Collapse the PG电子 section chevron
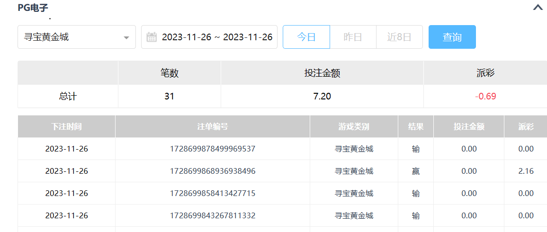 (x=538, y=8)
